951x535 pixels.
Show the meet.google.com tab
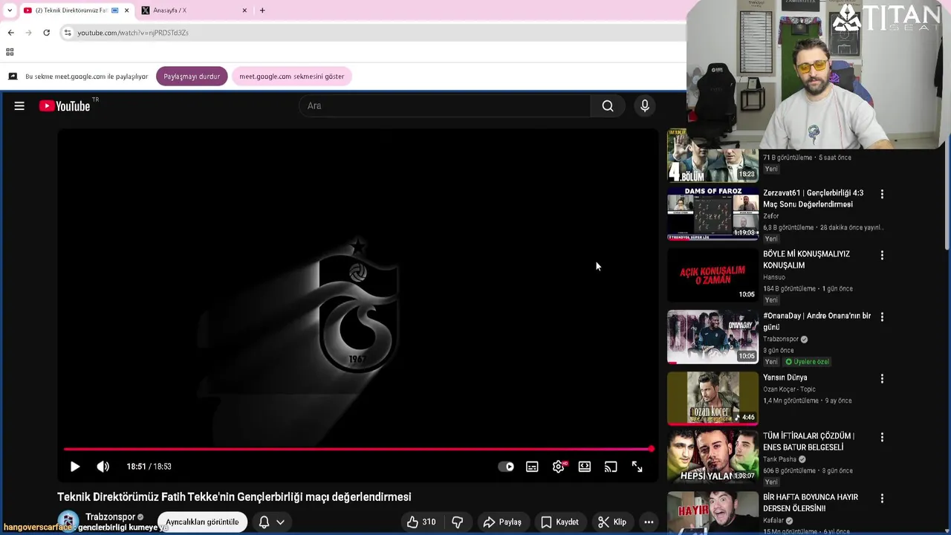[x=291, y=77]
